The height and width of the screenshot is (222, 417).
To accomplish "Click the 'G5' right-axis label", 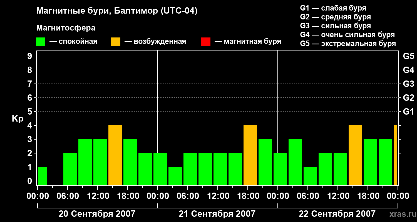I will pos(408,56).
